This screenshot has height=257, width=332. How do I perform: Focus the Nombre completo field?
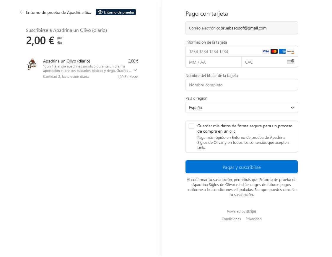(242, 85)
